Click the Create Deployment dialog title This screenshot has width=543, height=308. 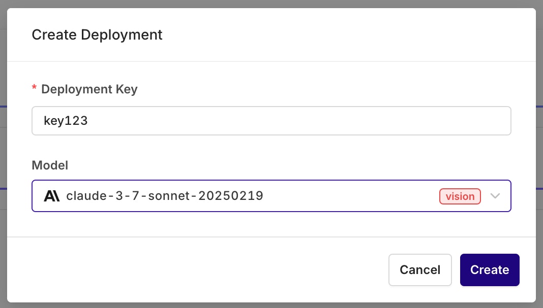tap(97, 35)
